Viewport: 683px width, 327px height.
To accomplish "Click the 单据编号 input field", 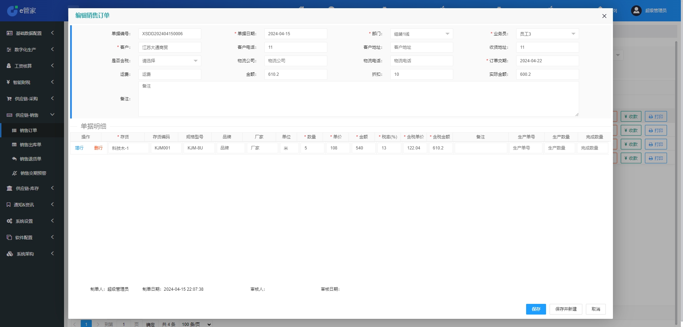I will 170,34.
